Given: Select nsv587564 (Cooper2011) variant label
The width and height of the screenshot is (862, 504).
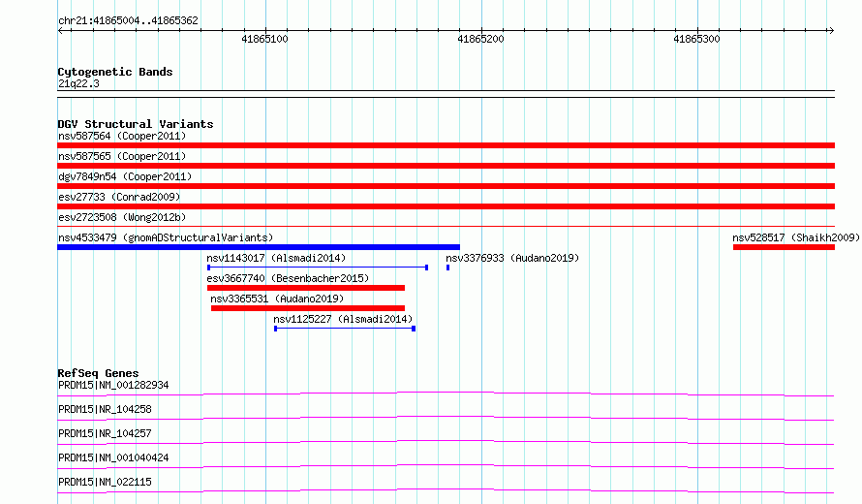Looking at the screenshot, I should tap(122, 136).
